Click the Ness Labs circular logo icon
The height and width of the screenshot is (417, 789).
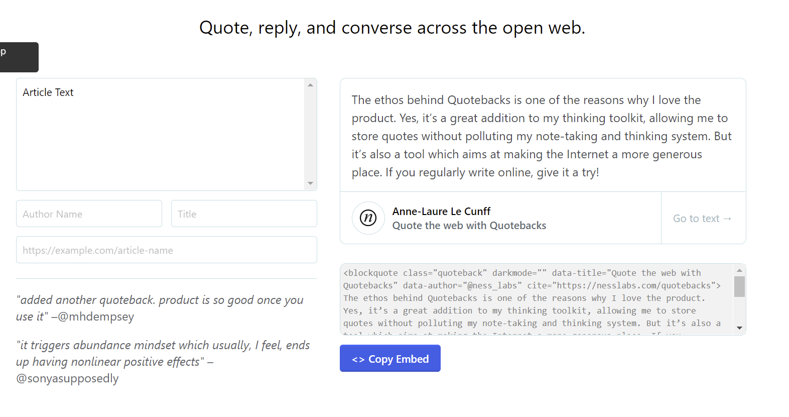pos(368,218)
